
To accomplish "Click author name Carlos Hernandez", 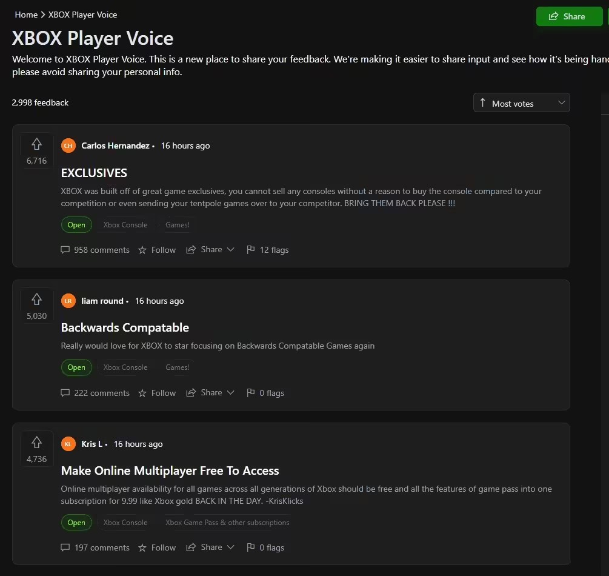I will tap(115, 146).
